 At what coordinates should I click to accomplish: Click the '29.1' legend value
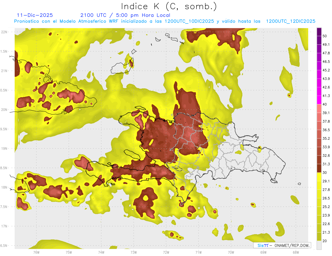(326, 181)
